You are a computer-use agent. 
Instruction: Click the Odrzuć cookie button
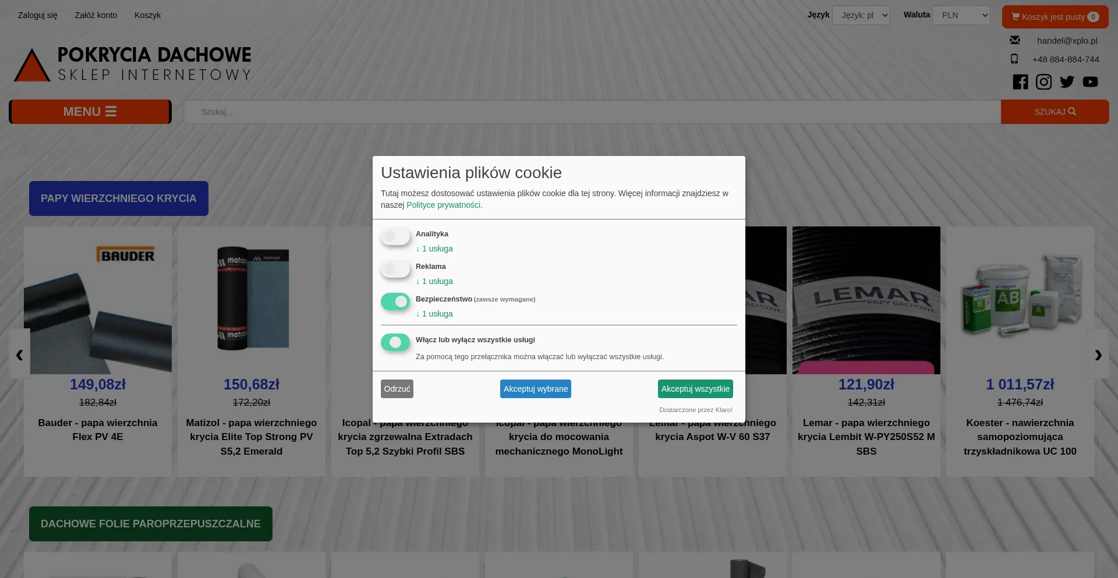[397, 389]
